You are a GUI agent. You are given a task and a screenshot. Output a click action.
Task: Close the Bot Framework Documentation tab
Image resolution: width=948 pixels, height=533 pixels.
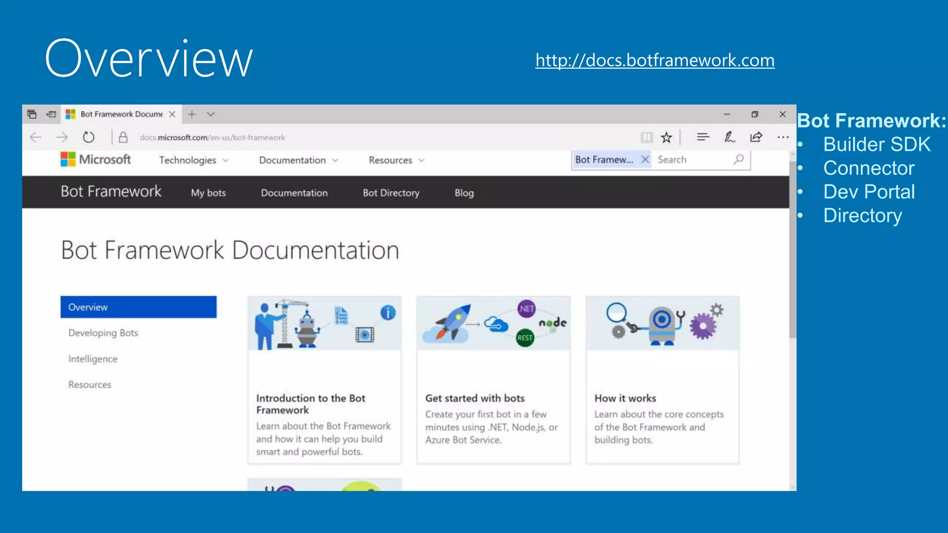pyautogui.click(x=172, y=114)
